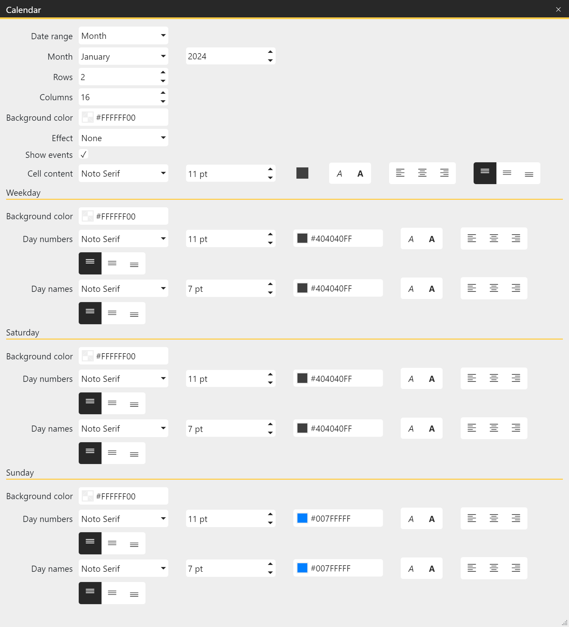
Task: Right-align Weekday day names text
Action: point(516,288)
